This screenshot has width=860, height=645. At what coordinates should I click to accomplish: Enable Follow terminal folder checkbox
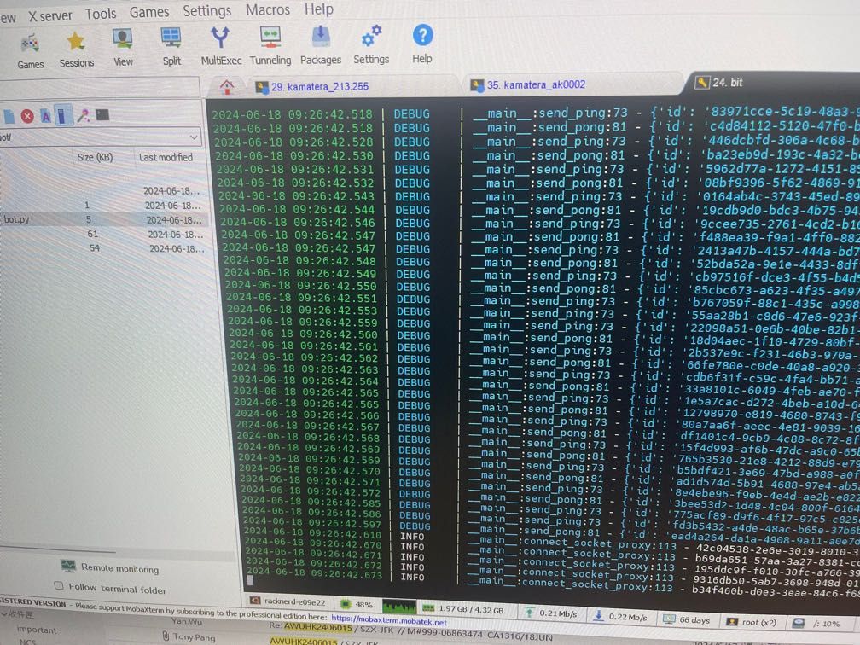[59, 586]
